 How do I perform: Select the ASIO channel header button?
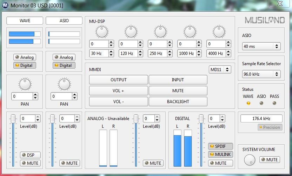pos(64,20)
